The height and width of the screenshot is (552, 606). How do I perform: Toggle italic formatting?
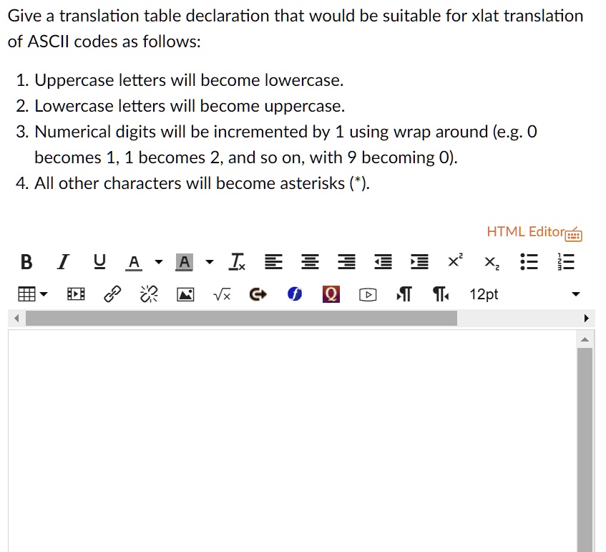tap(62, 261)
